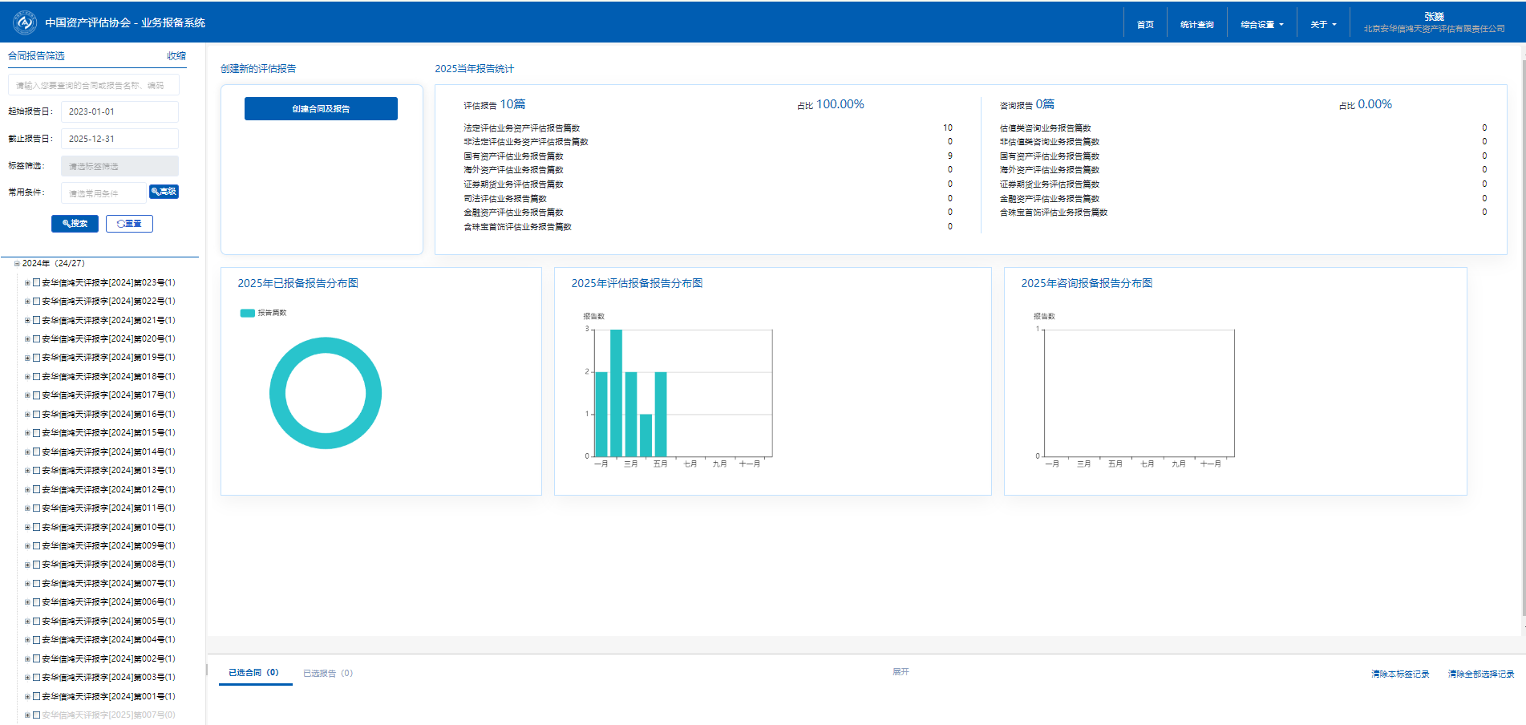Expand report [2024]第015号 plus icon
Viewport: 1526px width, 725px height.
click(x=27, y=433)
